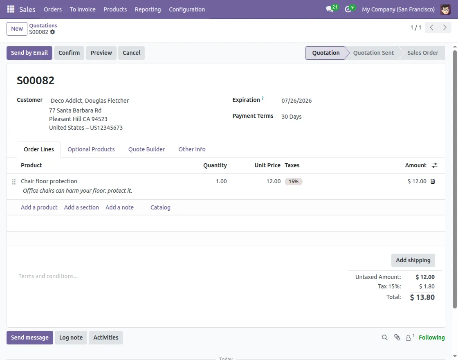Click the page vertical scrollbar

coord(455,179)
